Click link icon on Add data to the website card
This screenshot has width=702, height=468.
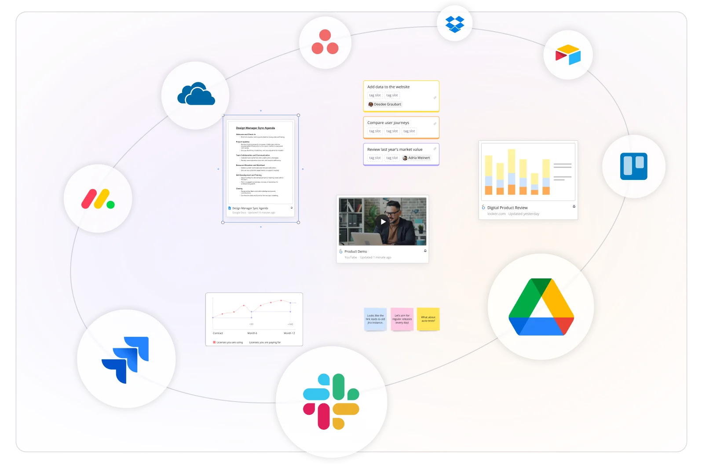pos(435,97)
